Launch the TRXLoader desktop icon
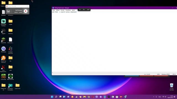Image resolution: width=177 pixels, height=99 pixels. pyautogui.click(x=3, y=50)
